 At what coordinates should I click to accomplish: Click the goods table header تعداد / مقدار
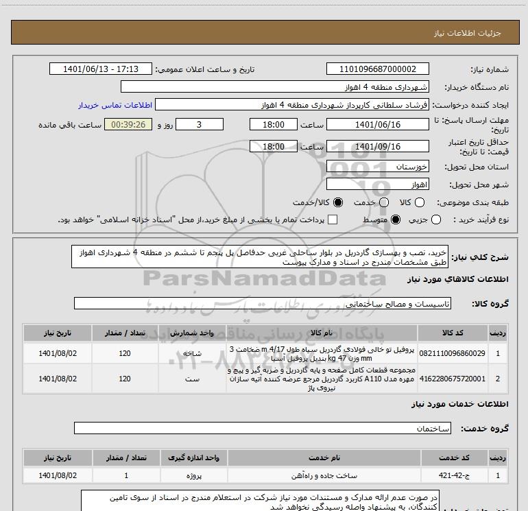[125, 333]
